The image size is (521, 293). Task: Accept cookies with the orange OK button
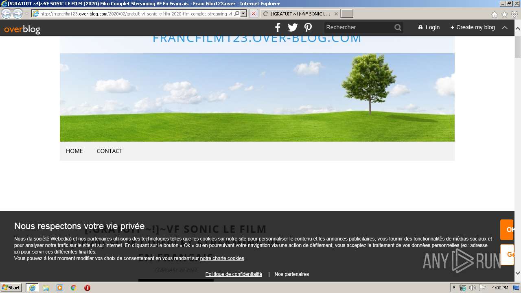[507, 230]
